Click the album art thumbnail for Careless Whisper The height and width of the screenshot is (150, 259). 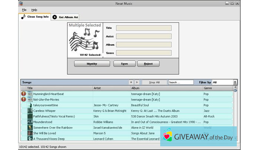pos(30,111)
